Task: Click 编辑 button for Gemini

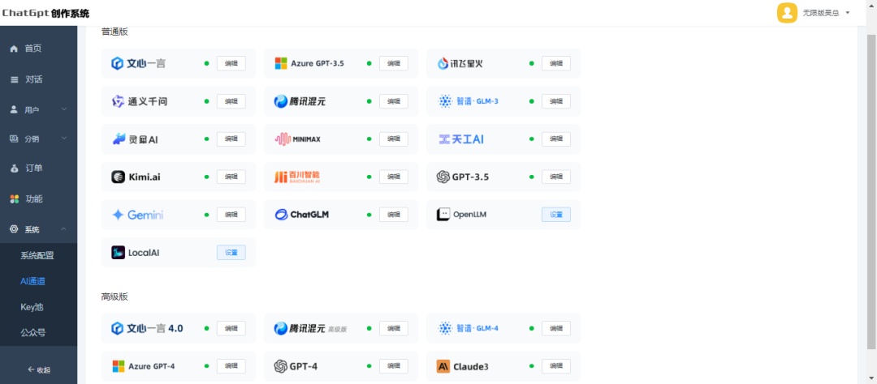Action: tap(231, 215)
